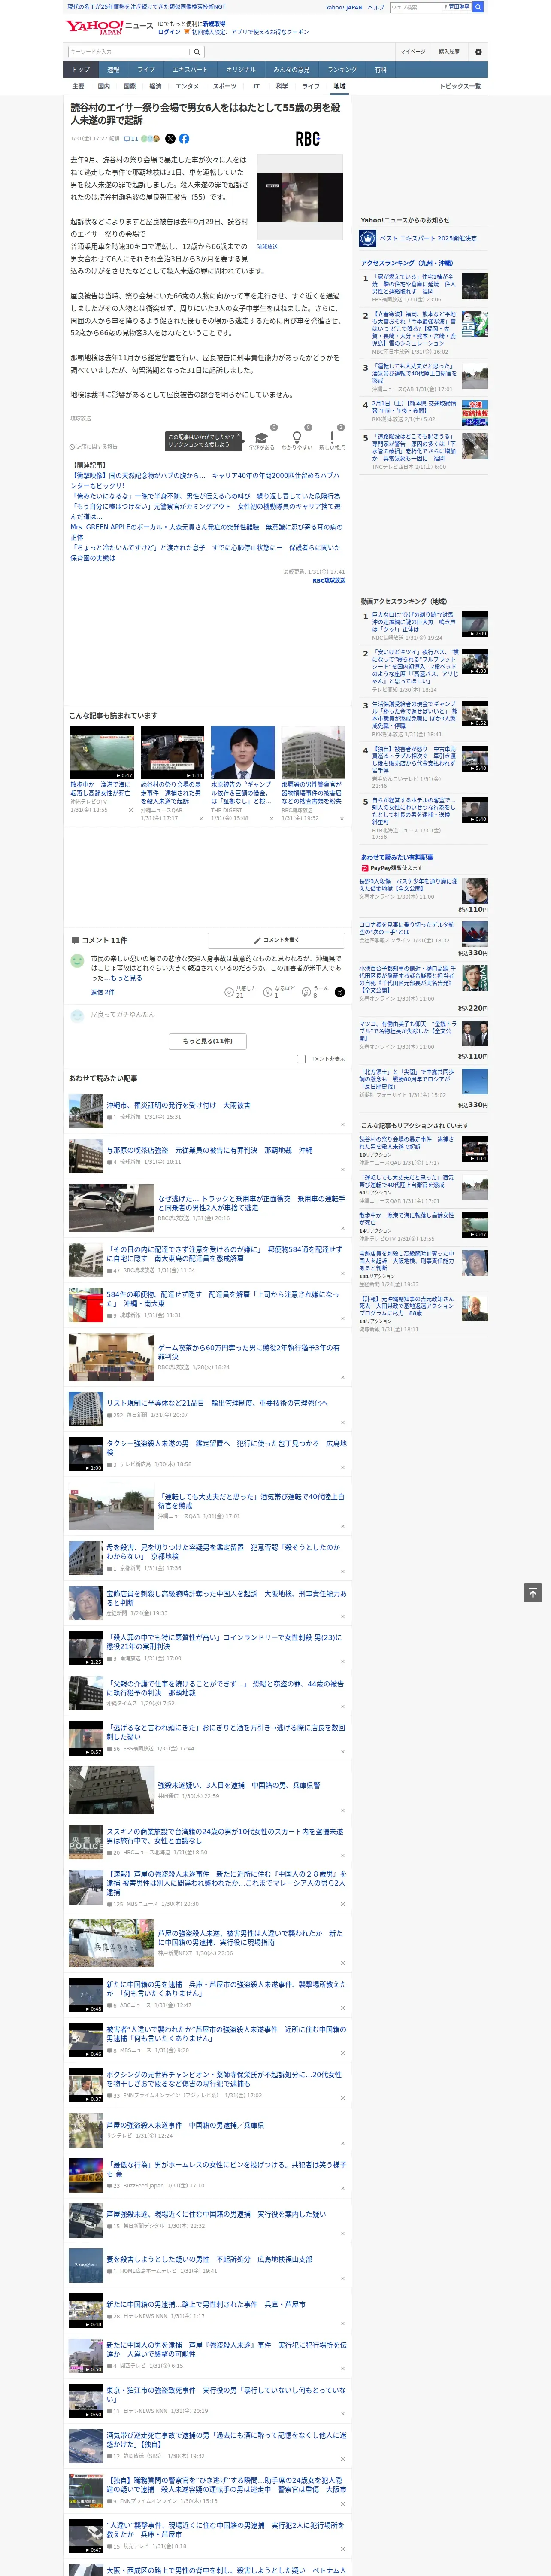Viewport: 551px width, 2576px height.
Task: Expand the 返信 2件 replies
Action: (x=102, y=992)
